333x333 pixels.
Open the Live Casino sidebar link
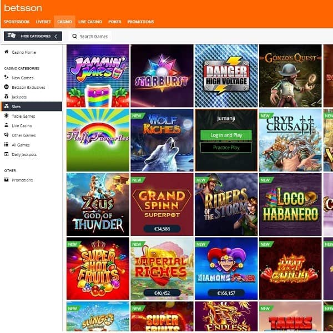coord(22,126)
